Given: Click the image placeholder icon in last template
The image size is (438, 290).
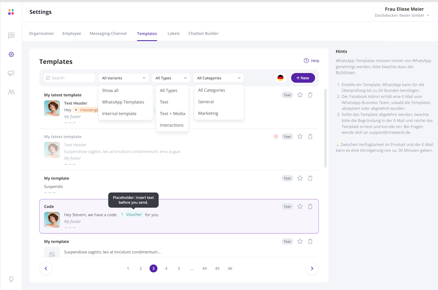Looking at the screenshot, I should tap(52, 254).
